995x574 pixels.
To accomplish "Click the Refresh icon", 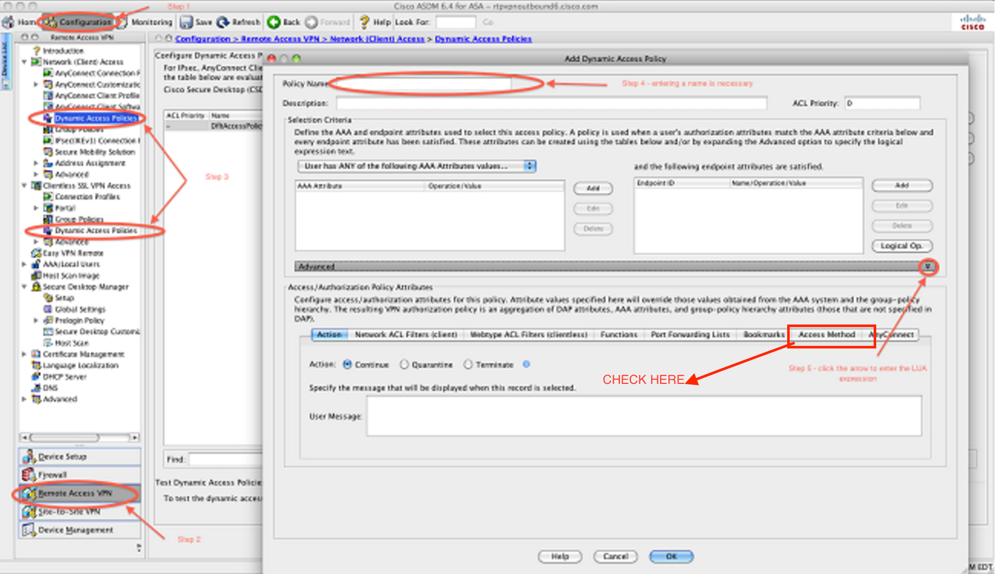I will click(x=223, y=22).
